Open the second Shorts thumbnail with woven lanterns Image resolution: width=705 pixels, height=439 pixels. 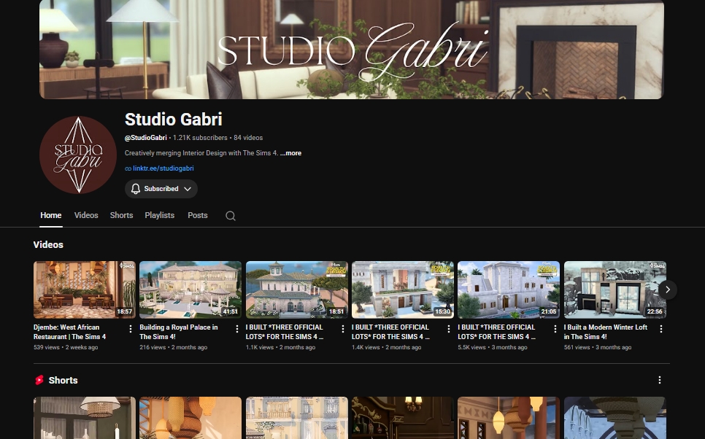click(x=190, y=418)
